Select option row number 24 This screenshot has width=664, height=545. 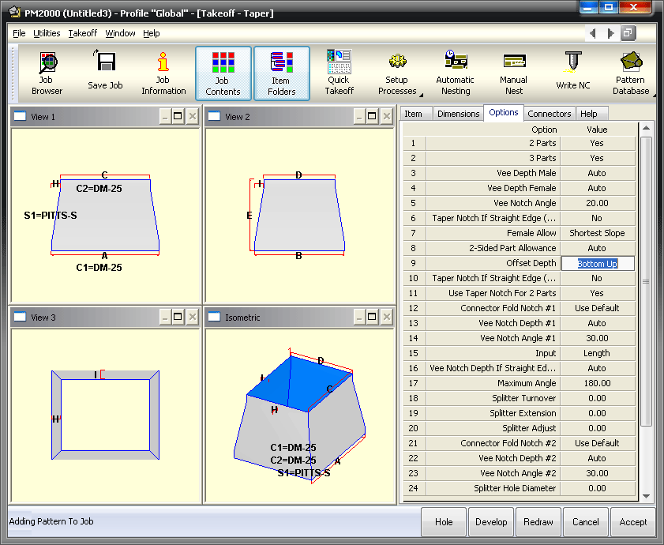[413, 488]
